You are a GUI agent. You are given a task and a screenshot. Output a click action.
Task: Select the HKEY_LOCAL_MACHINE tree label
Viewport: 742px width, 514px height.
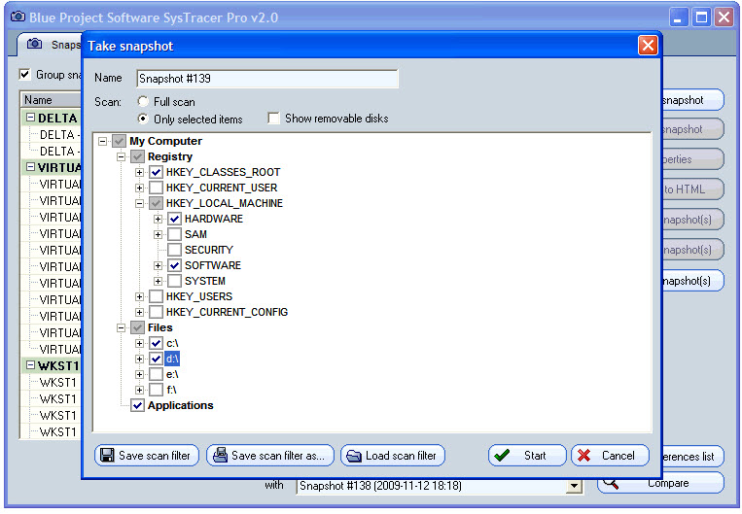[225, 203]
